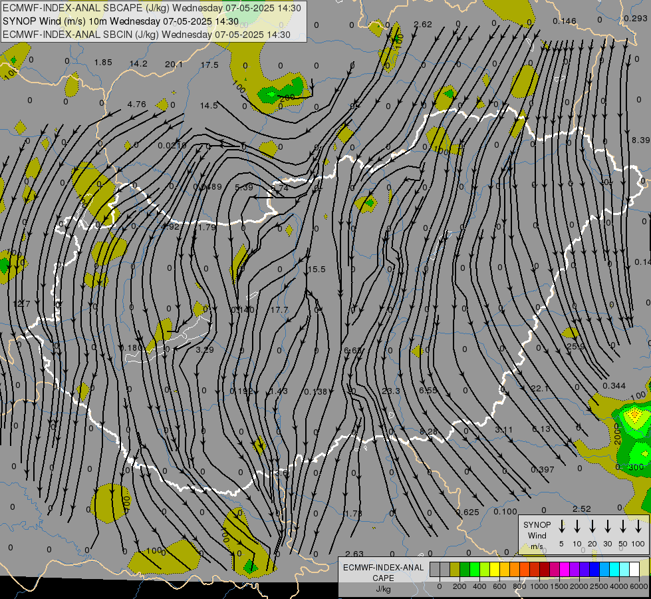Click the SBCIN title line in header

[146, 35]
